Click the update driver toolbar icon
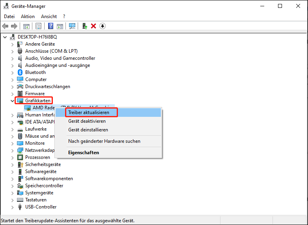 point(85,26)
